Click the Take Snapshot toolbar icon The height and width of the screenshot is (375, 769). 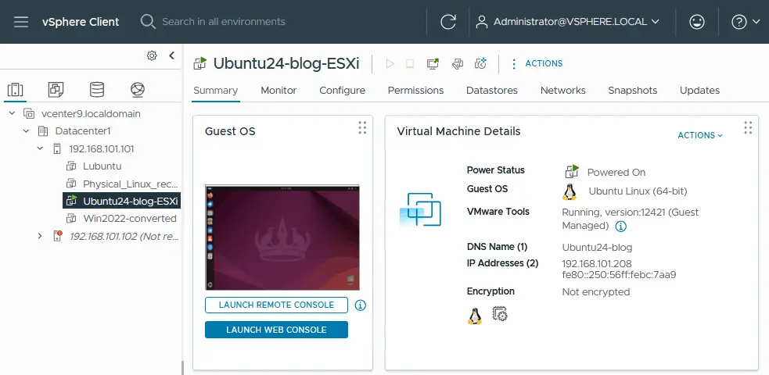[x=481, y=63]
